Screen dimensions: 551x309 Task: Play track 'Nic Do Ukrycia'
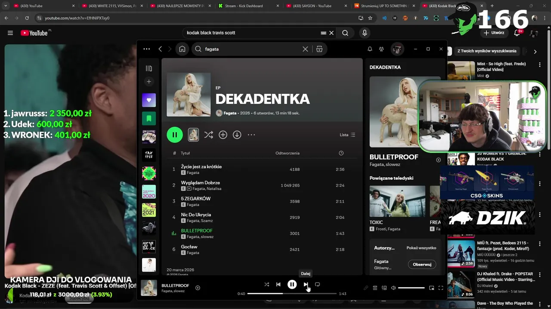pyautogui.click(x=262, y=217)
